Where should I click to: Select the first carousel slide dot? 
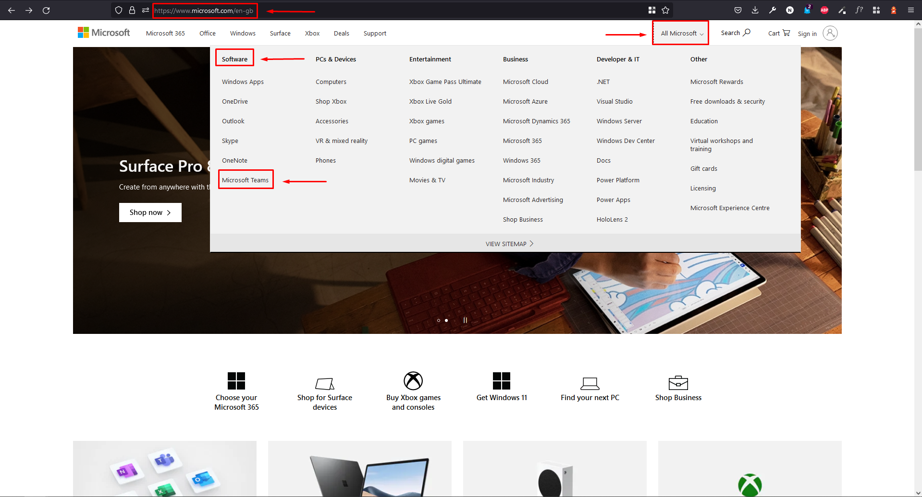pos(439,320)
